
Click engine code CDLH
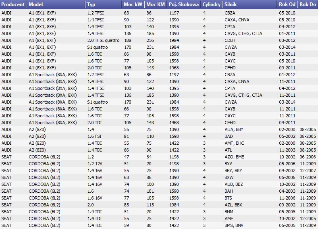(x=230, y=40)
